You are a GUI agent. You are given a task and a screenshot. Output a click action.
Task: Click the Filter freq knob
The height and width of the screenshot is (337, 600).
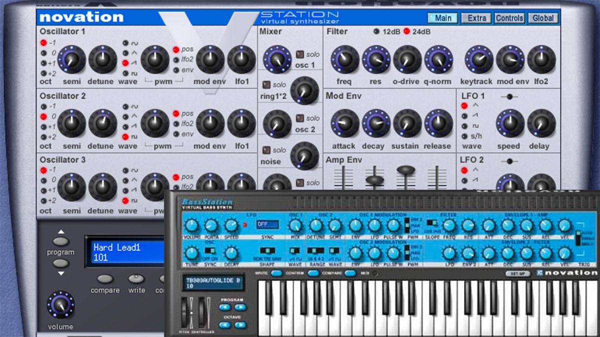click(x=345, y=59)
